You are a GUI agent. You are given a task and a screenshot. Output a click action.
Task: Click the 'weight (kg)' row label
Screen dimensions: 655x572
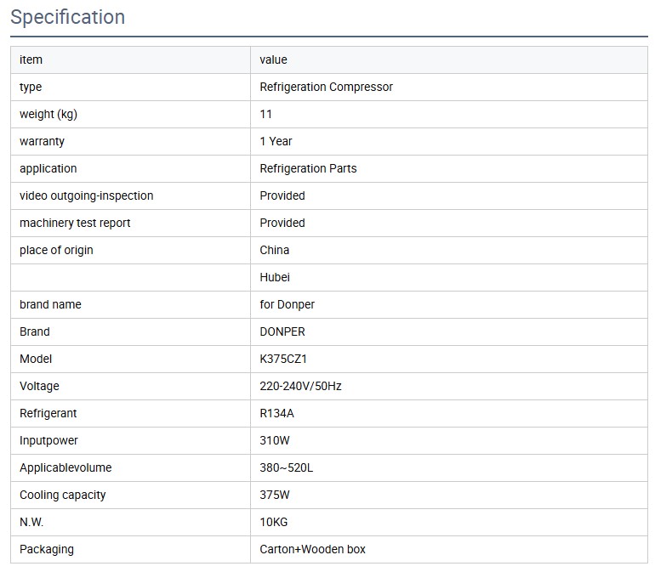pos(48,114)
